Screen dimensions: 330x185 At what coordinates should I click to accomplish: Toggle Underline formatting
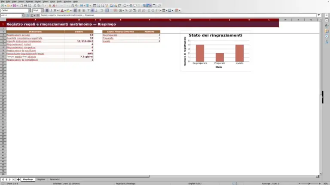(x=55, y=10)
